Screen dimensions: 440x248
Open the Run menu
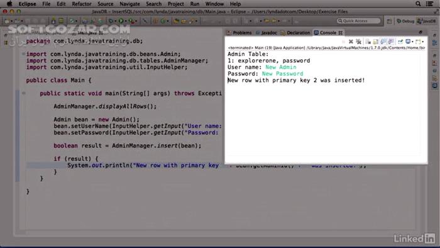tap(194, 4)
